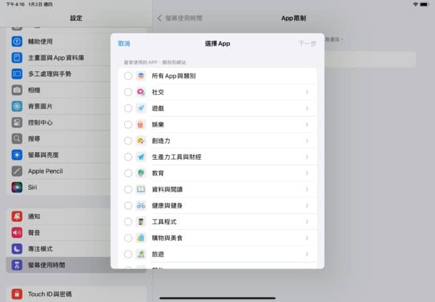Expand the 旅遊 category chevron
The image size is (435, 302).
(x=307, y=254)
